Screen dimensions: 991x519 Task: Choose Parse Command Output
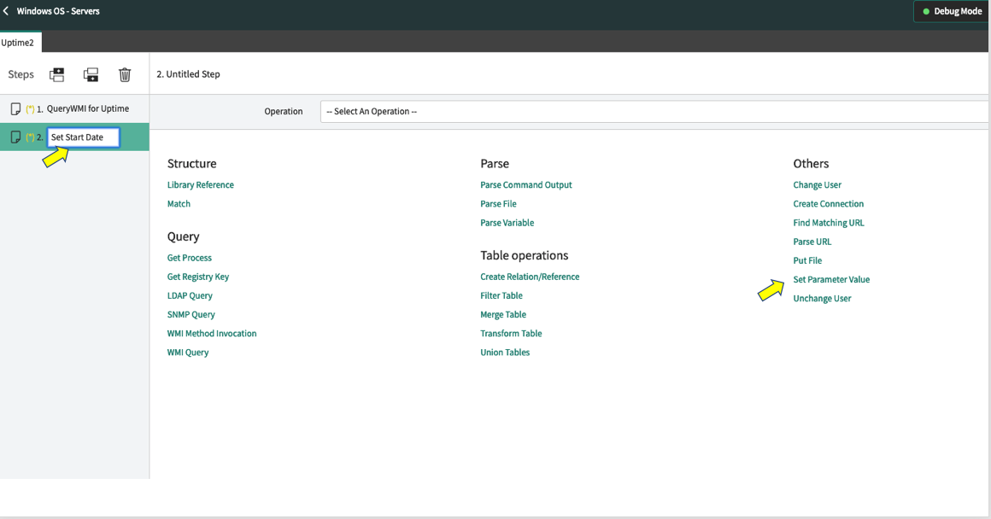pos(526,185)
